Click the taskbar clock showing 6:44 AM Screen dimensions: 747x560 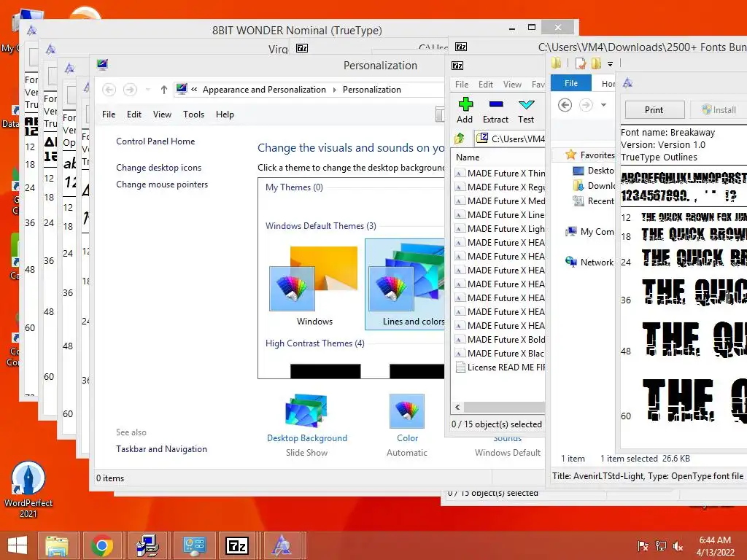point(715,546)
